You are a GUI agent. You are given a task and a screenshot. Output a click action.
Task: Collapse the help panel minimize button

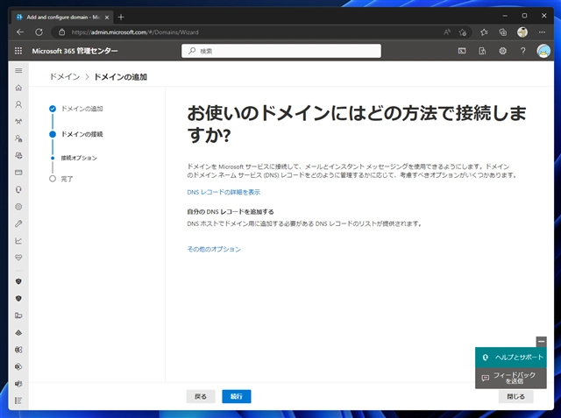541,340
